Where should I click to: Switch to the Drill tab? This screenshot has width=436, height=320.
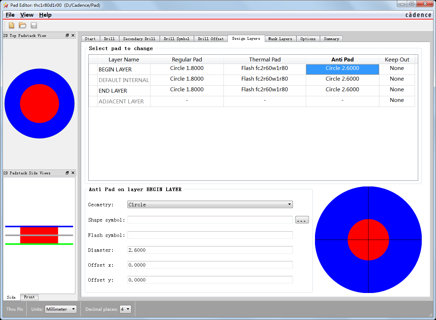(109, 39)
